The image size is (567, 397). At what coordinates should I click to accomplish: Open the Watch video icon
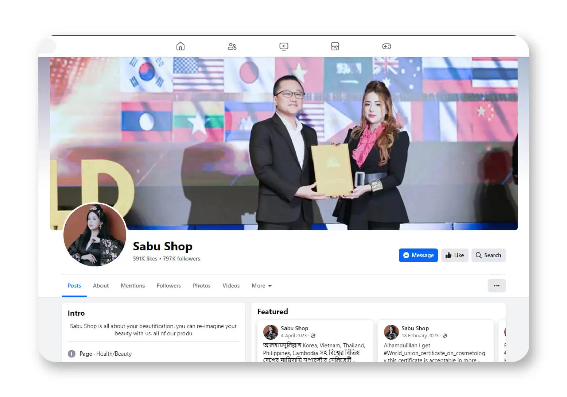284,46
